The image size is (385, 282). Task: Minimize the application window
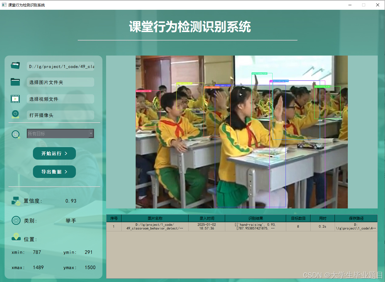tap(349, 5)
